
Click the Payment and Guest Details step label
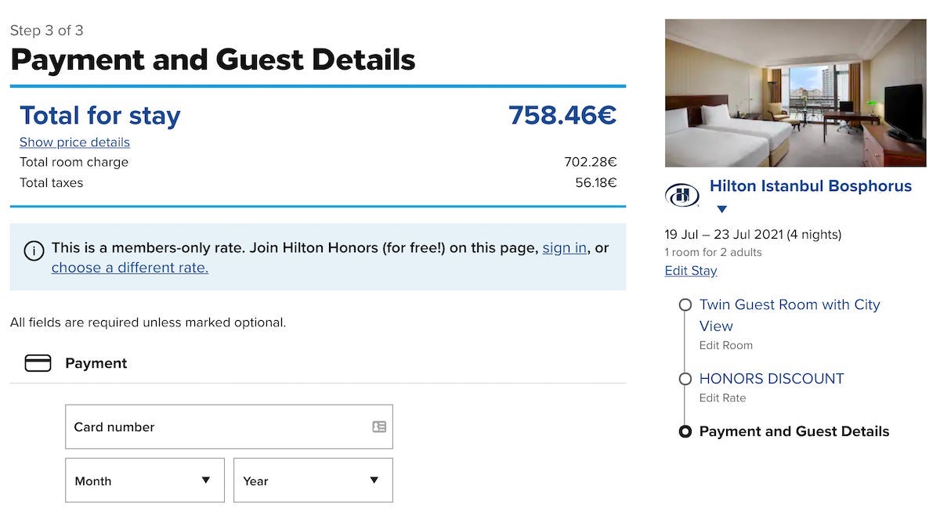tap(795, 431)
